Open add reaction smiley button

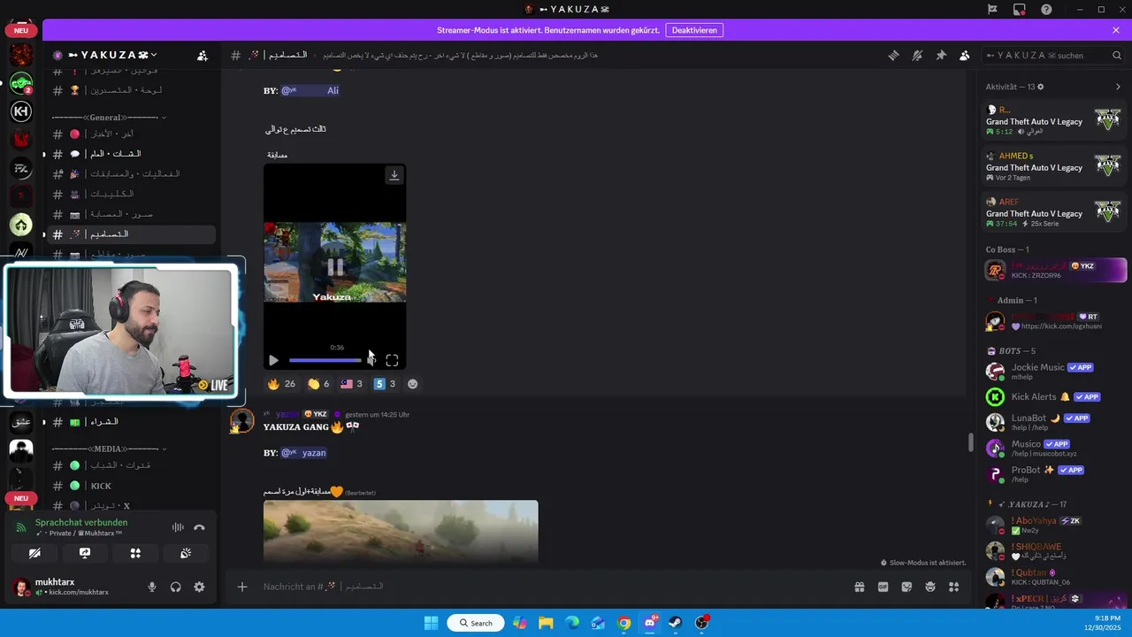(412, 384)
